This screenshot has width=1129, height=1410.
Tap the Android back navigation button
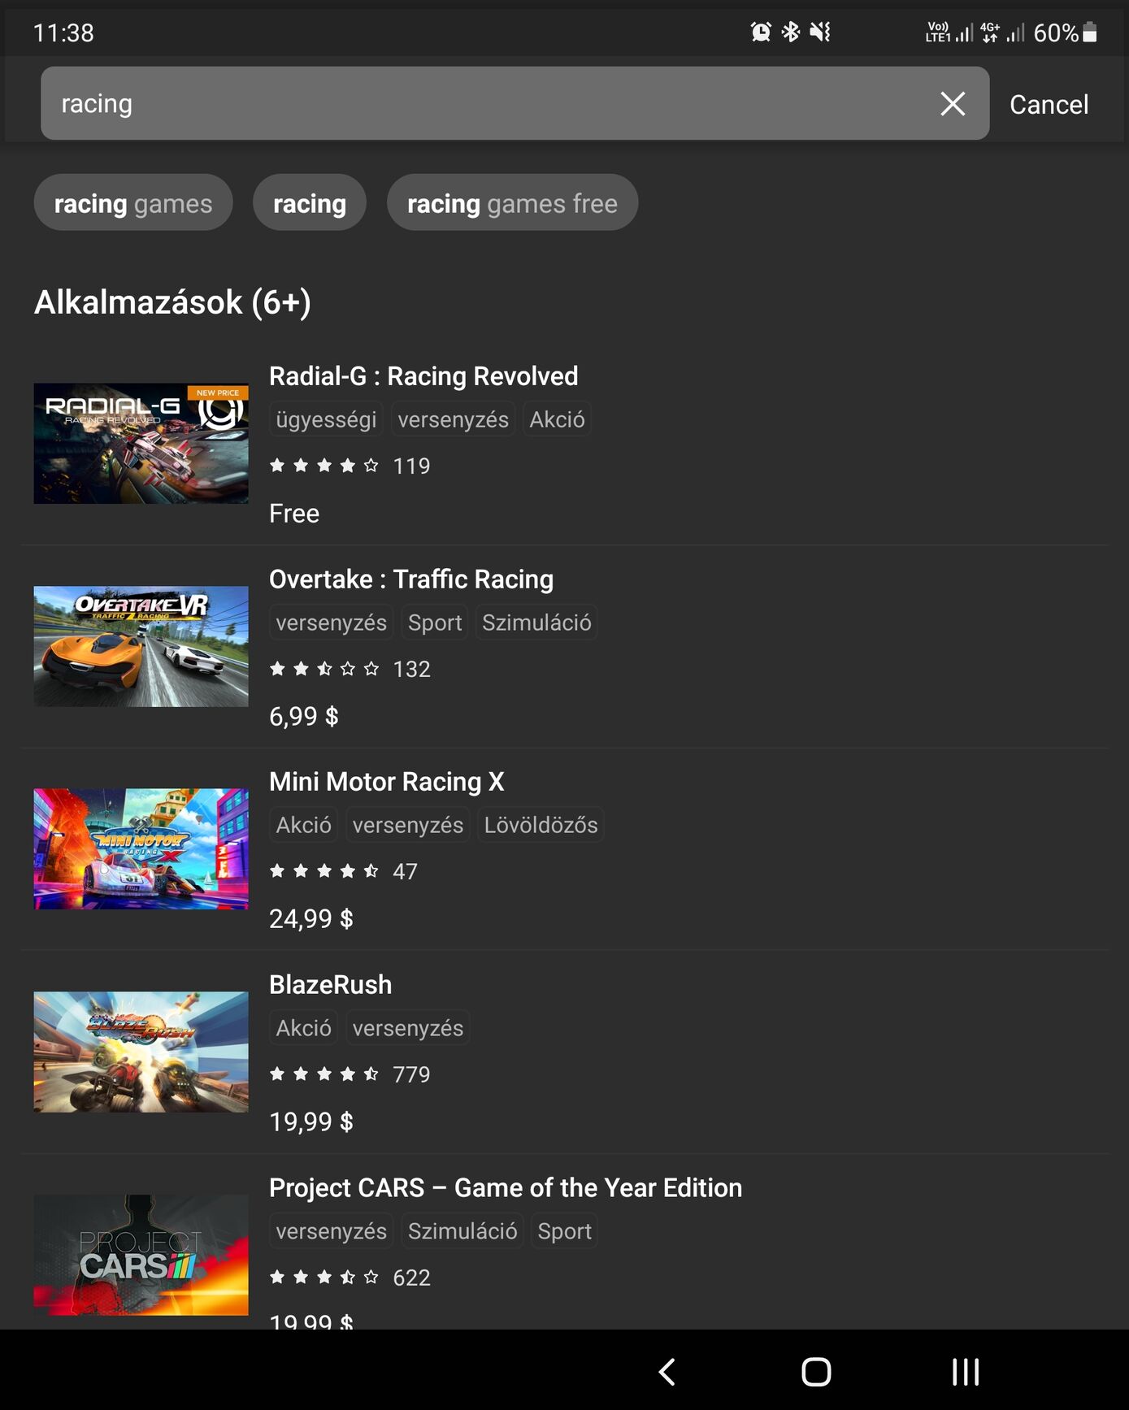click(667, 1372)
